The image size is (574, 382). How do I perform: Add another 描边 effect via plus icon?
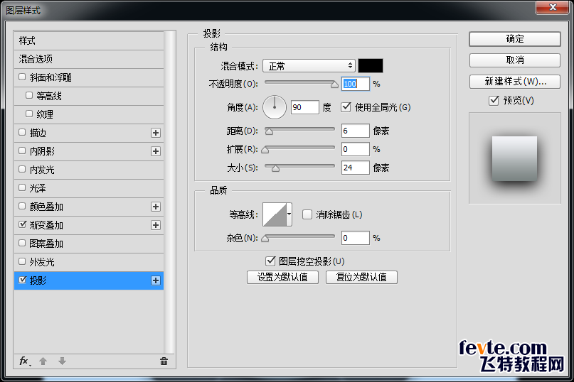tap(156, 133)
